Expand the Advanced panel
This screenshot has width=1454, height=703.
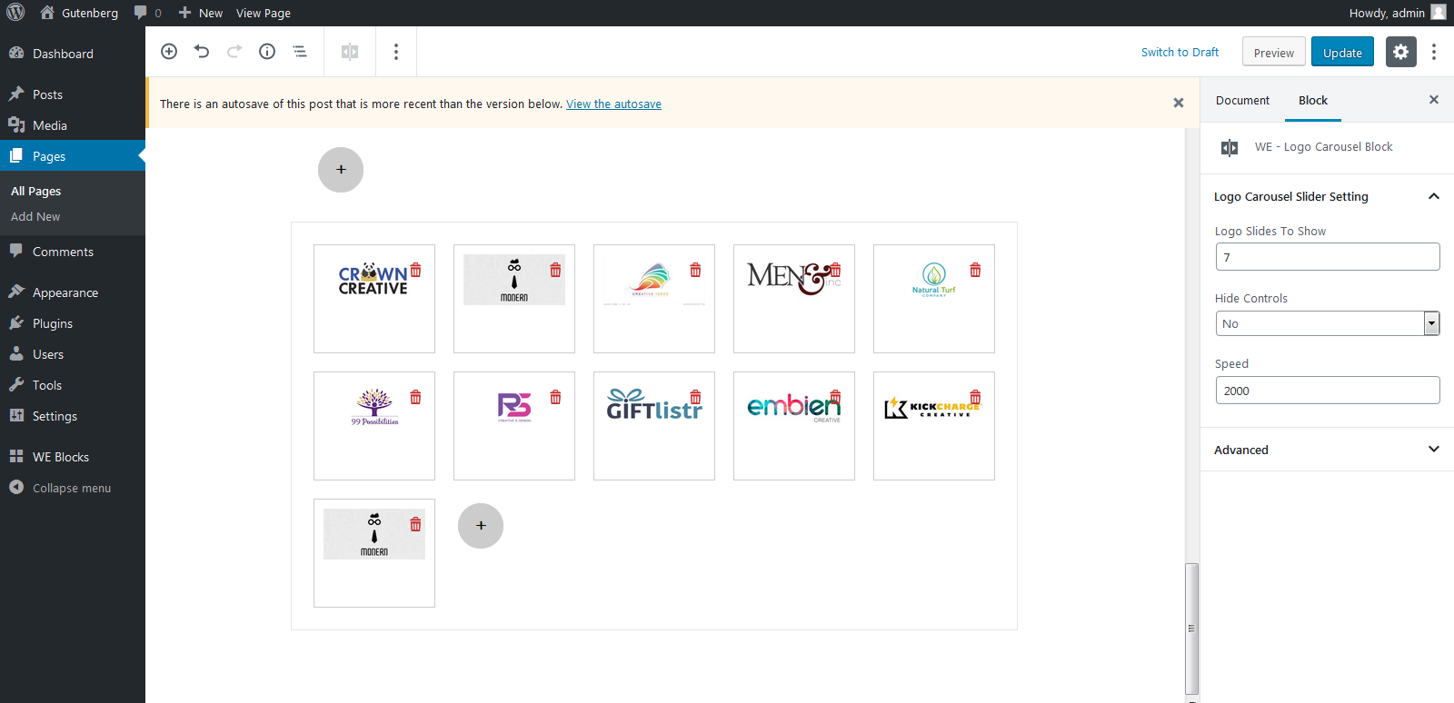click(x=1327, y=450)
